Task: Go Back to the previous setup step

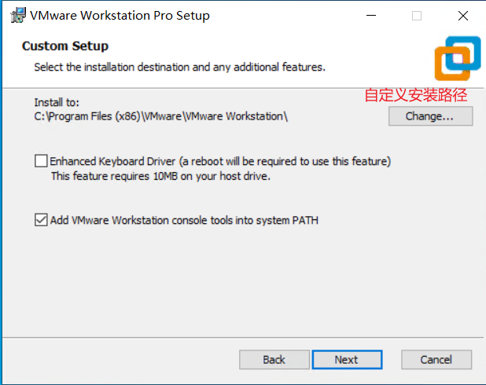Action: pos(274,360)
